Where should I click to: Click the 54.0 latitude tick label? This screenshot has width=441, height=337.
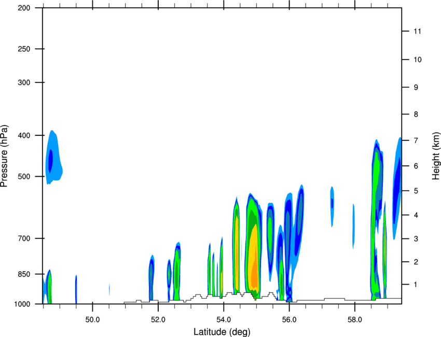(224, 320)
